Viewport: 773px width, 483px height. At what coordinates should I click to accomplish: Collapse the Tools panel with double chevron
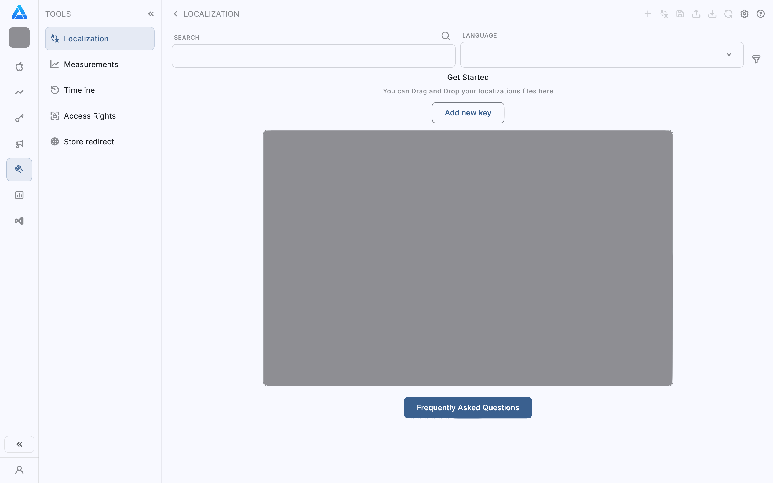(x=151, y=14)
